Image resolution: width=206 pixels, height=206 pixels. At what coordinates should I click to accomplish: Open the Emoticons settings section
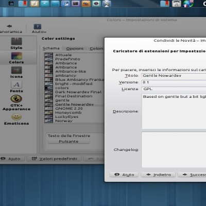coord(16,119)
